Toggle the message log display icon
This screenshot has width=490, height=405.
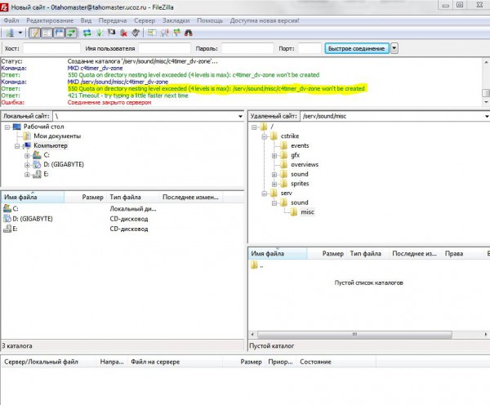point(36,33)
